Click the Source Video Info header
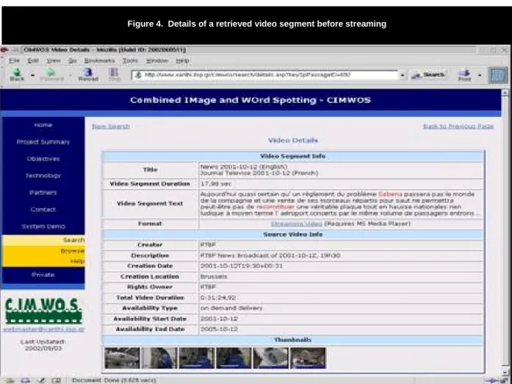The image size is (512, 384). 293,235
